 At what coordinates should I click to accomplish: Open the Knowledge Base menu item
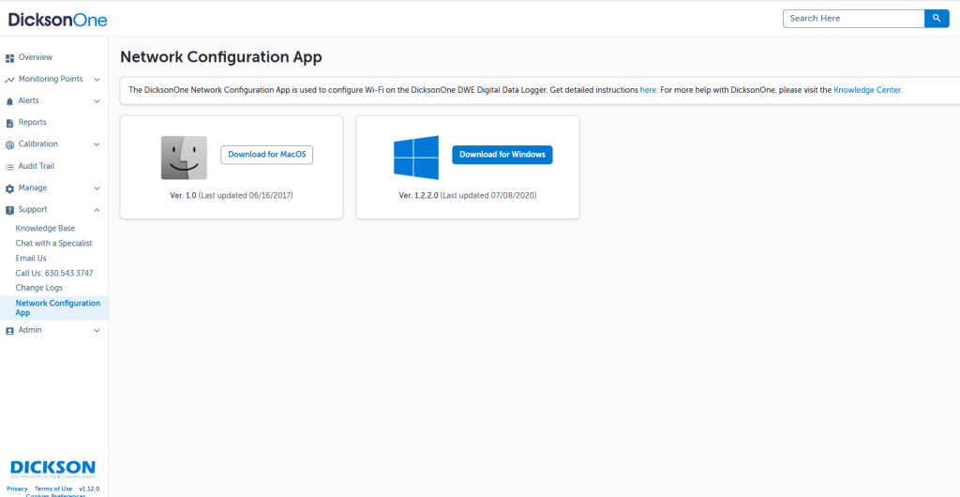45,229
